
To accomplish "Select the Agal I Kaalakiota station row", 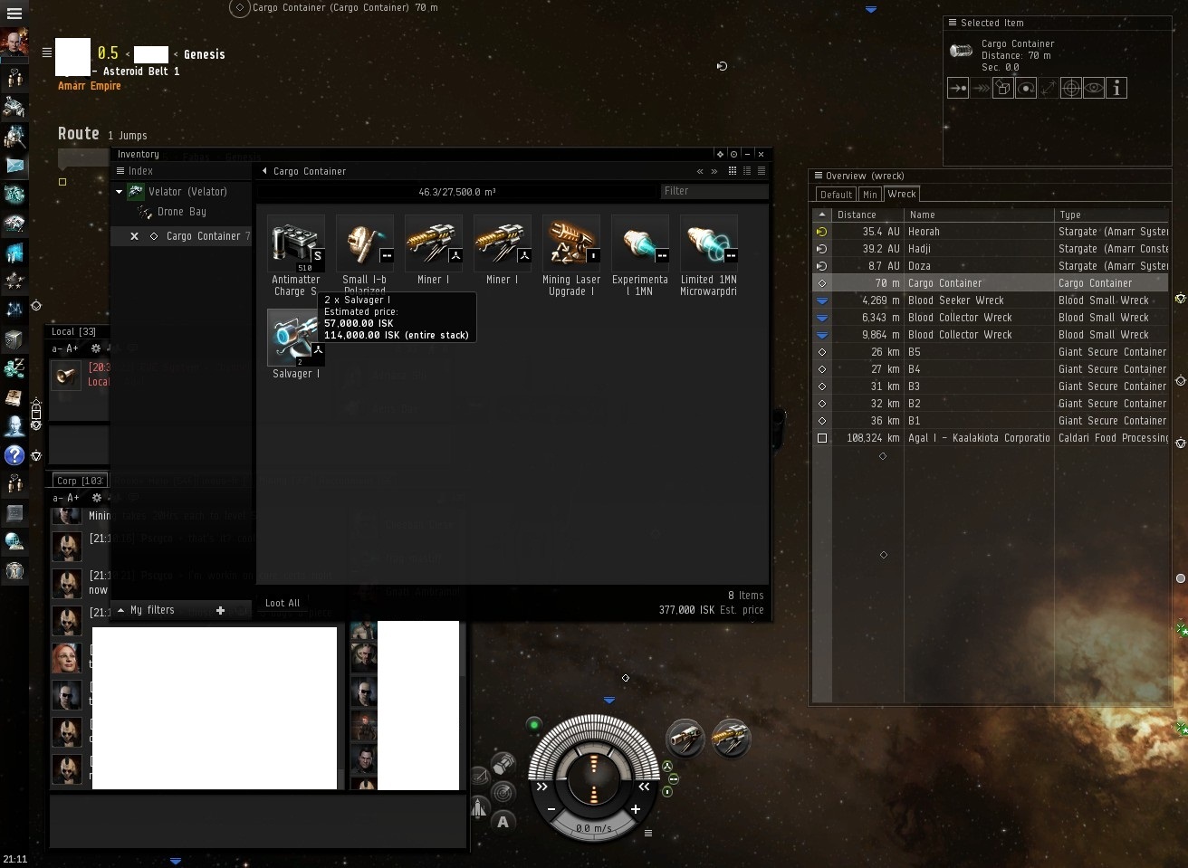I will pyautogui.click(x=991, y=438).
